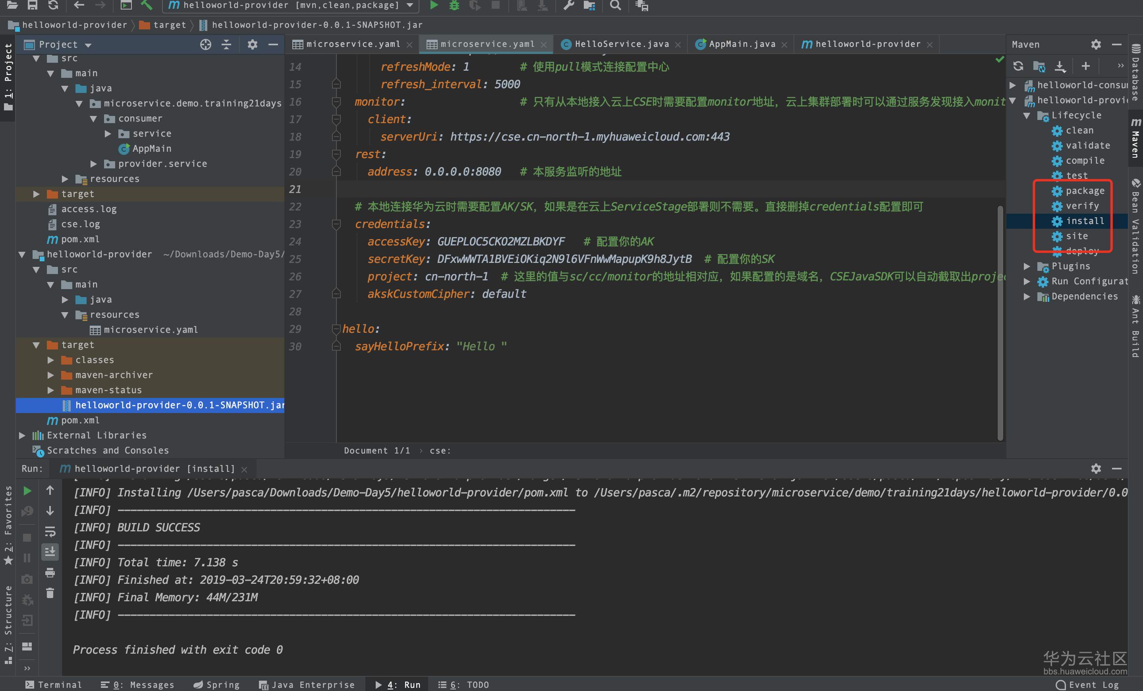Expand the Plugins node in Maven panel
Screen dimensions: 1143x691
[1027, 266]
